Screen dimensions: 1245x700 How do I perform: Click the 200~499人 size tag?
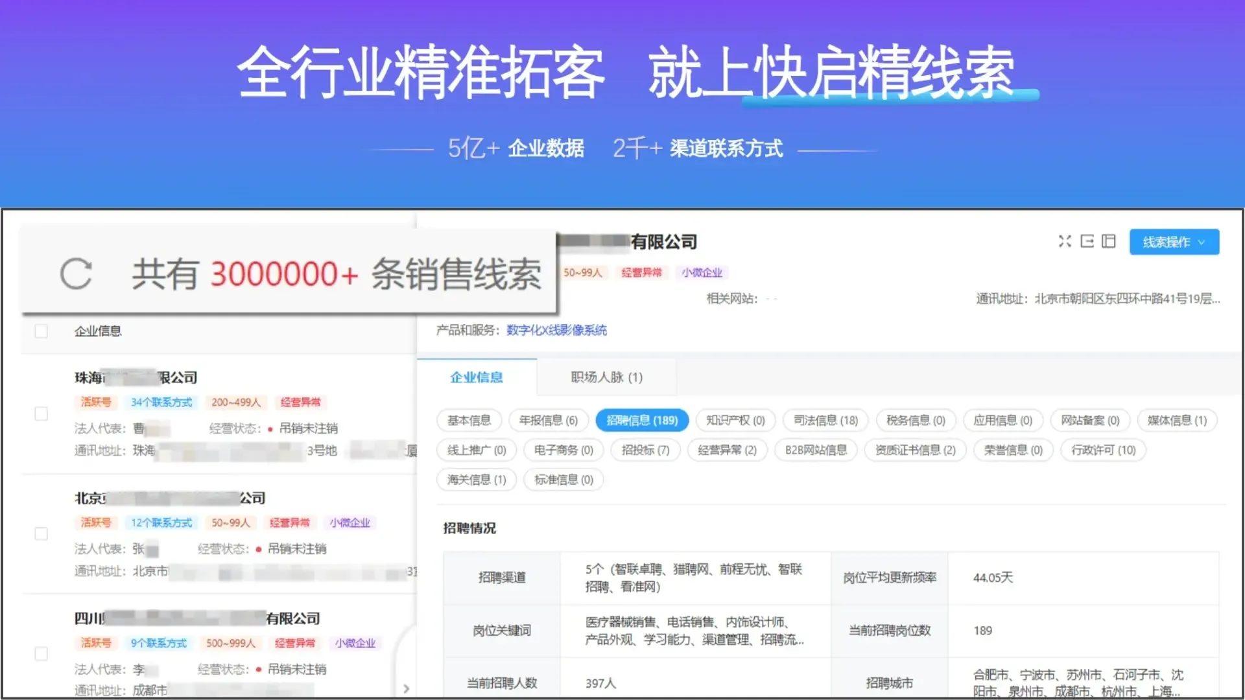click(x=236, y=402)
